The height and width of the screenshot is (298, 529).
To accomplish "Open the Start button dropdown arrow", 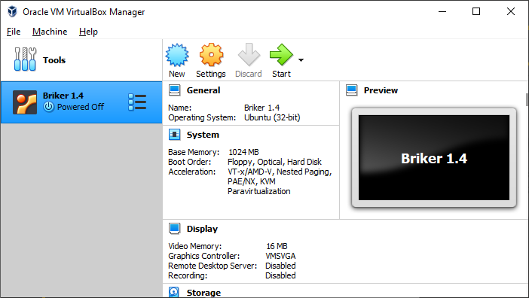I will tap(301, 60).
